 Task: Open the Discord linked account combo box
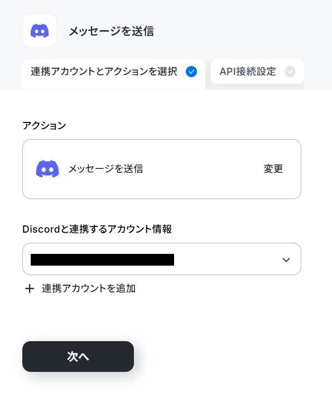[162, 259]
